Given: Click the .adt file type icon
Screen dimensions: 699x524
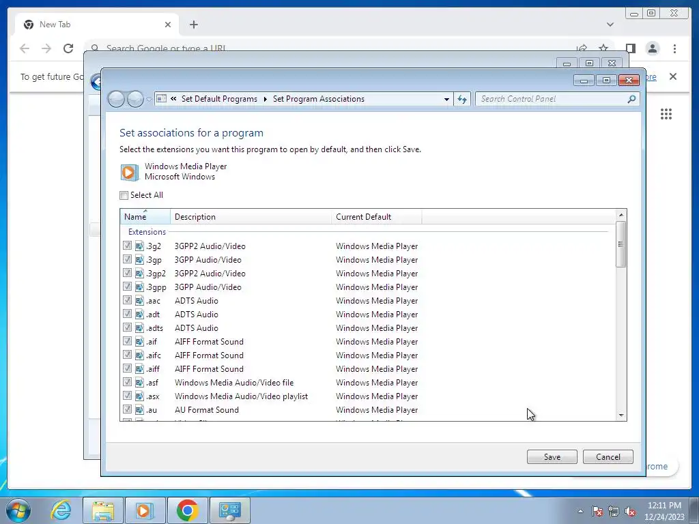Looking at the screenshot, I should 139,314.
